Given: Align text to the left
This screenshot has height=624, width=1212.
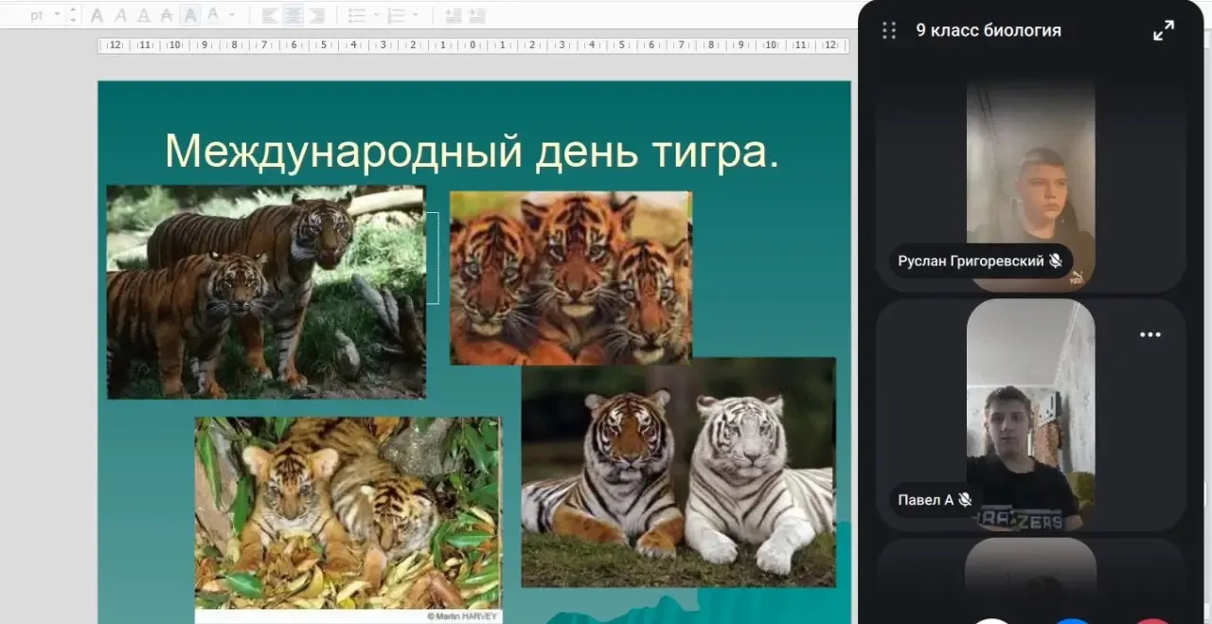Looking at the screenshot, I should click(270, 15).
